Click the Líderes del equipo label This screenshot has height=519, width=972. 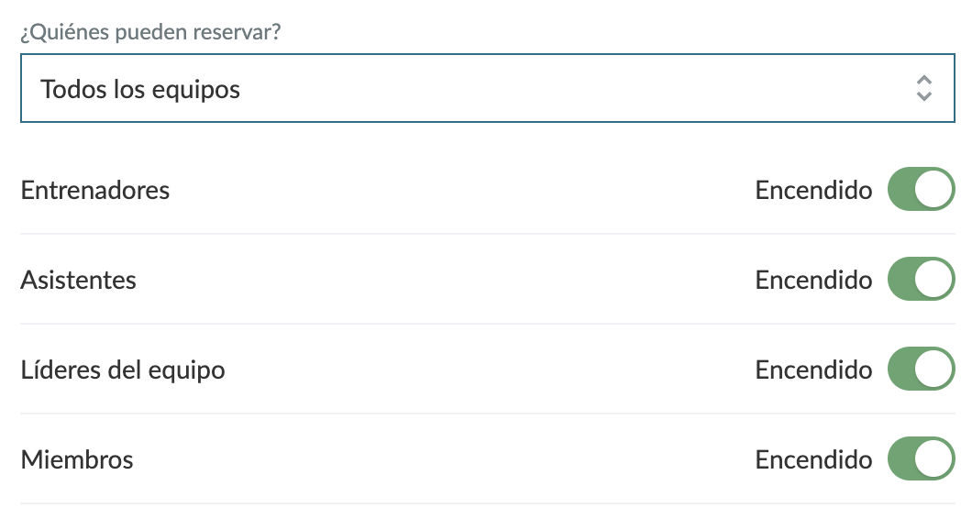[123, 370]
